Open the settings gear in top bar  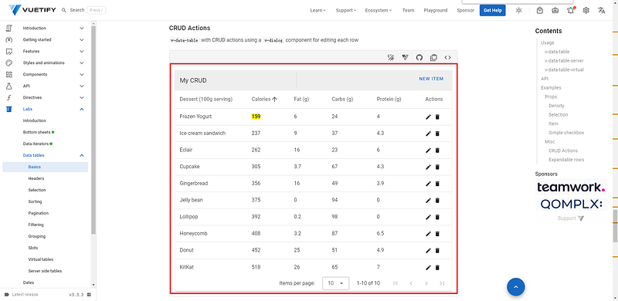[586, 10]
